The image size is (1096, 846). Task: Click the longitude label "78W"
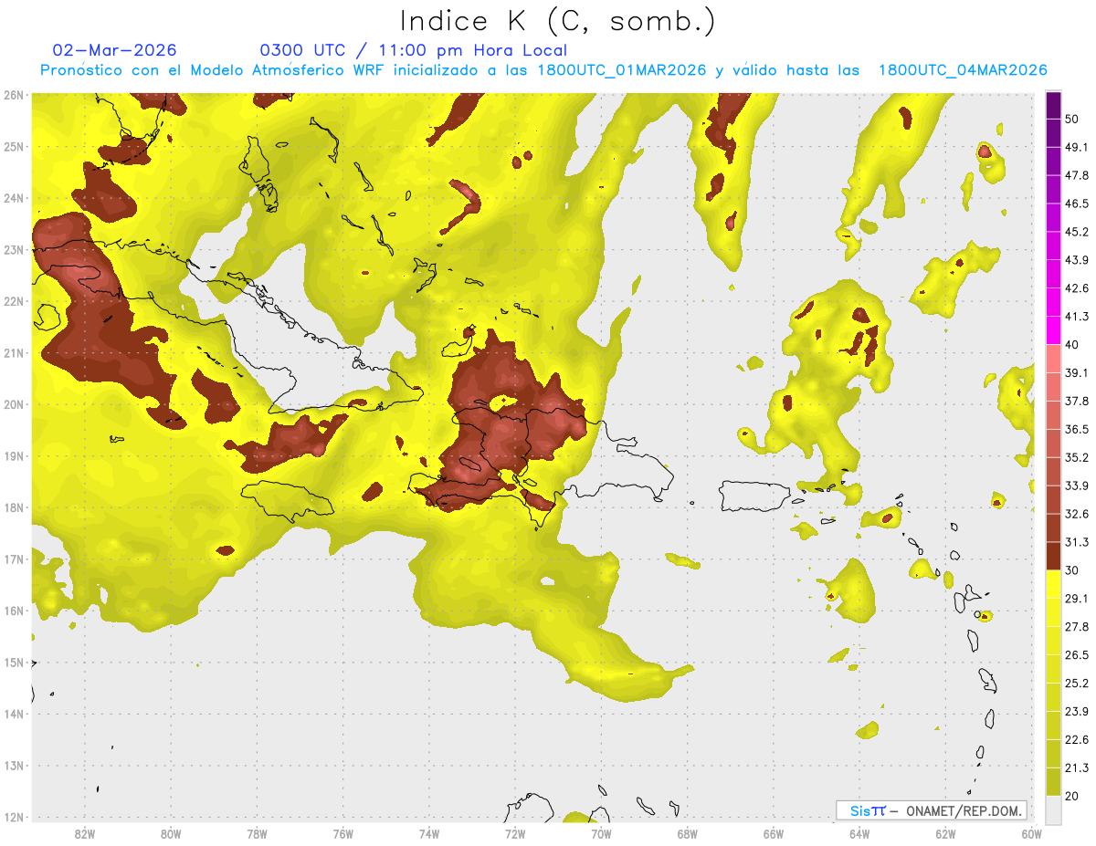coord(257,834)
